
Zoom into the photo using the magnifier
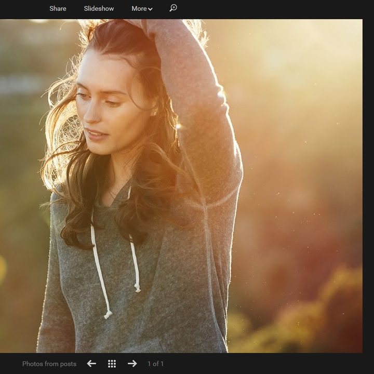(173, 8)
